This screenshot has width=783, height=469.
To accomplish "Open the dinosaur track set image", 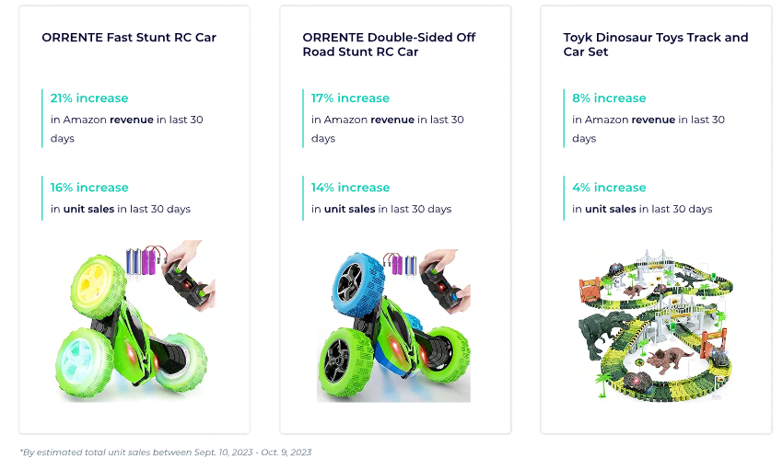I will (x=656, y=324).
